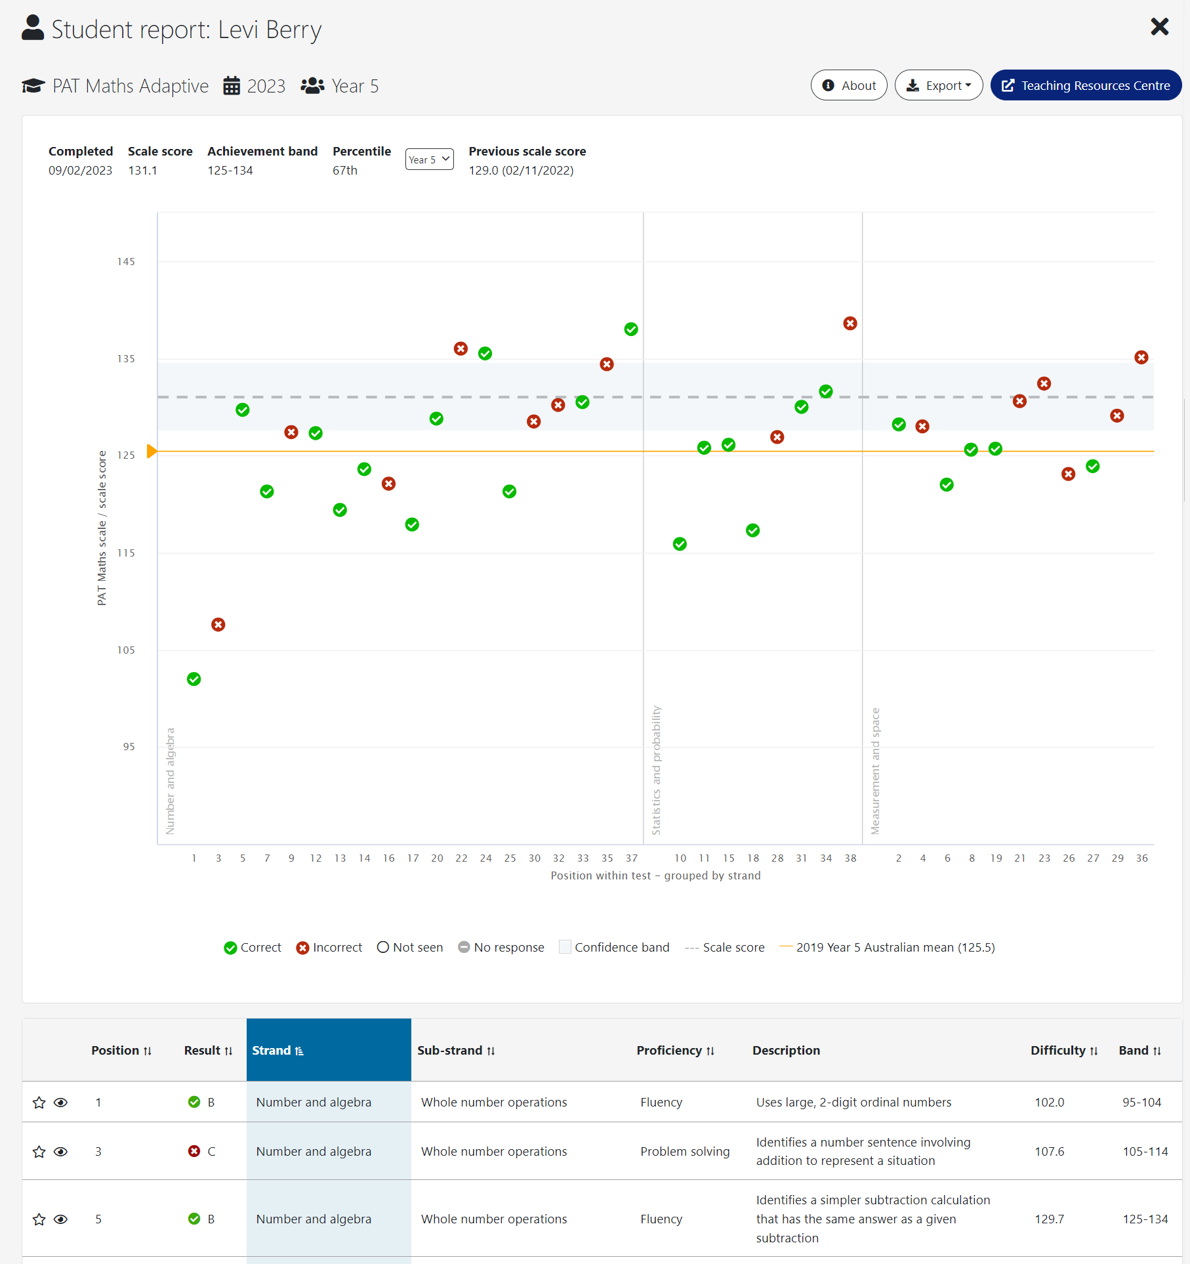Image resolution: width=1190 pixels, height=1264 pixels.
Task: Click the correct marker at question 37
Action: 631,329
